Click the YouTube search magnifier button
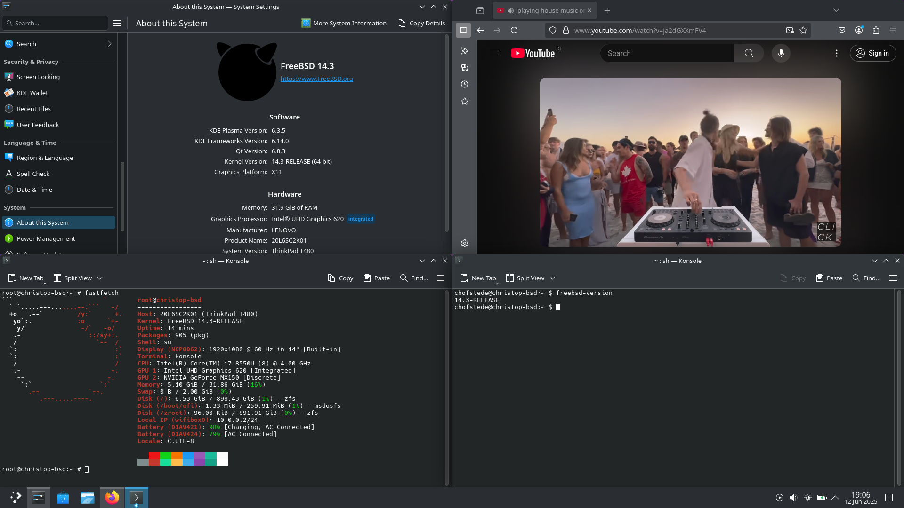Viewport: 904px width, 508px height. [749, 53]
